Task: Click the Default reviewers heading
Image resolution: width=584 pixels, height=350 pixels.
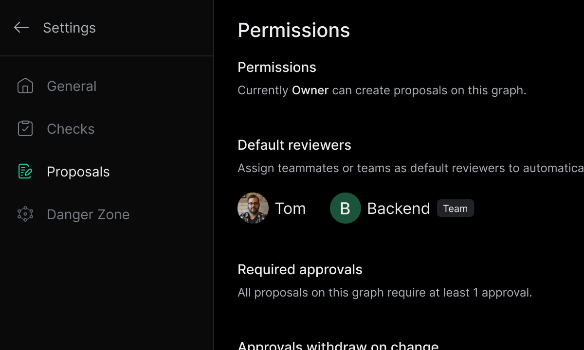Action: point(294,145)
